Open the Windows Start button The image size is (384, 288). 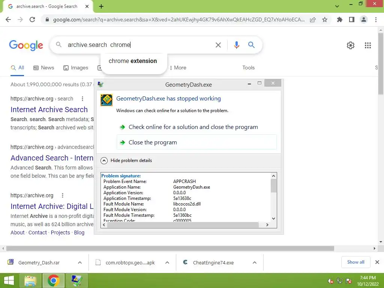coord(9,280)
